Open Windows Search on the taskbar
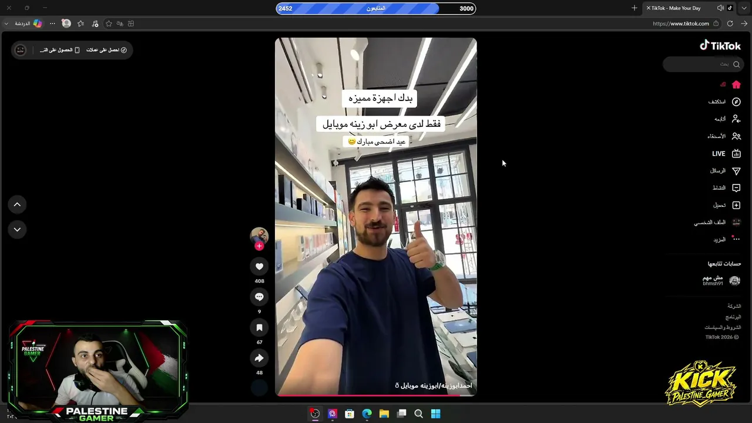This screenshot has width=752, height=423. 418,414
